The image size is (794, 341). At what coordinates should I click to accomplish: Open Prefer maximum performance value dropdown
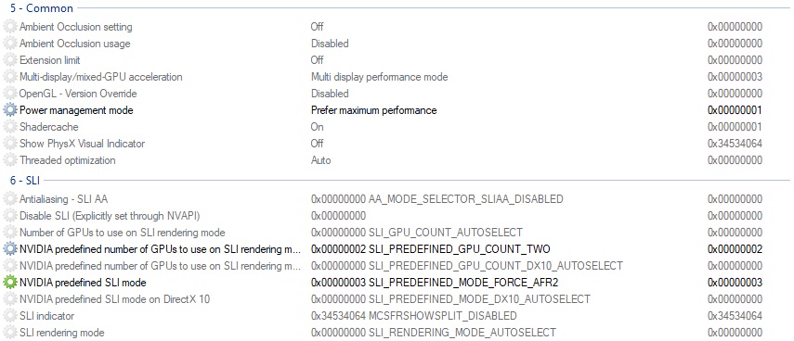click(x=373, y=110)
